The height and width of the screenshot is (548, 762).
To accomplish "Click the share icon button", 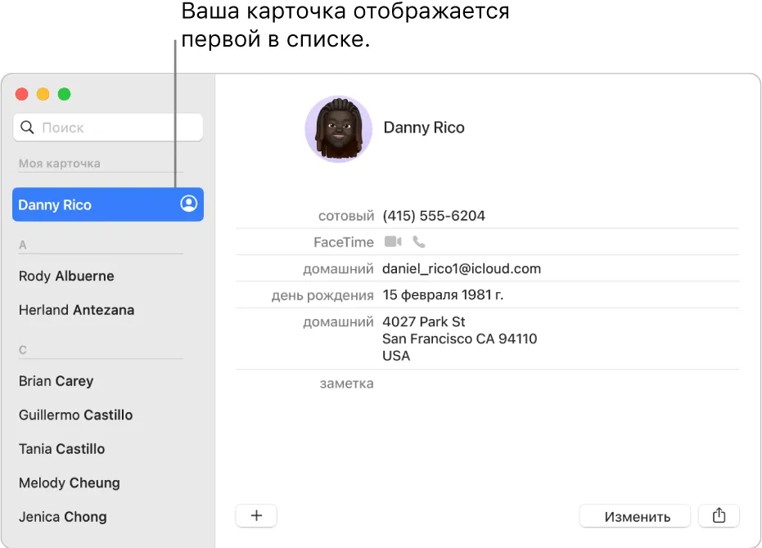I will [719, 515].
